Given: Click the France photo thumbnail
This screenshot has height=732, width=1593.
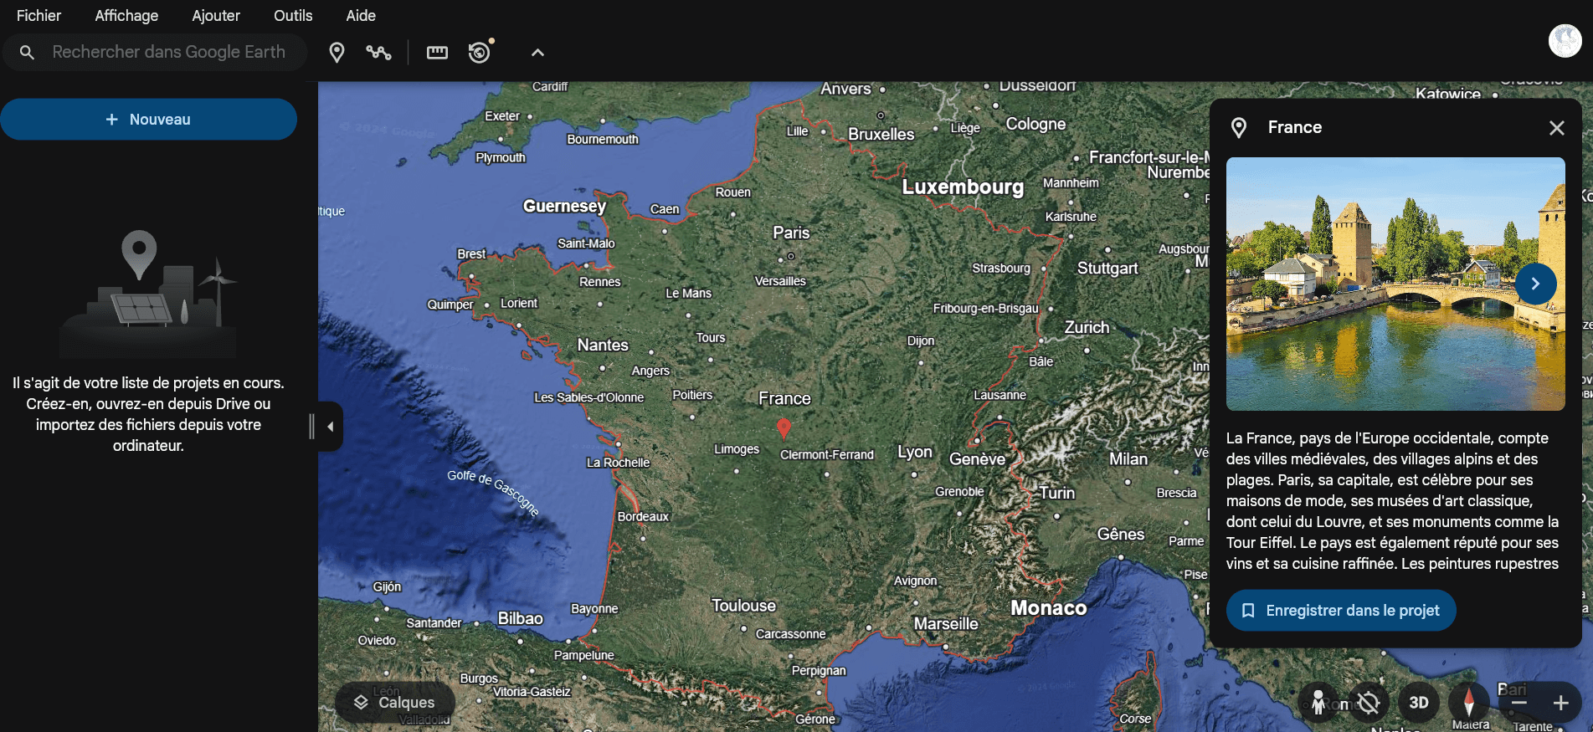Looking at the screenshot, I should (1395, 284).
